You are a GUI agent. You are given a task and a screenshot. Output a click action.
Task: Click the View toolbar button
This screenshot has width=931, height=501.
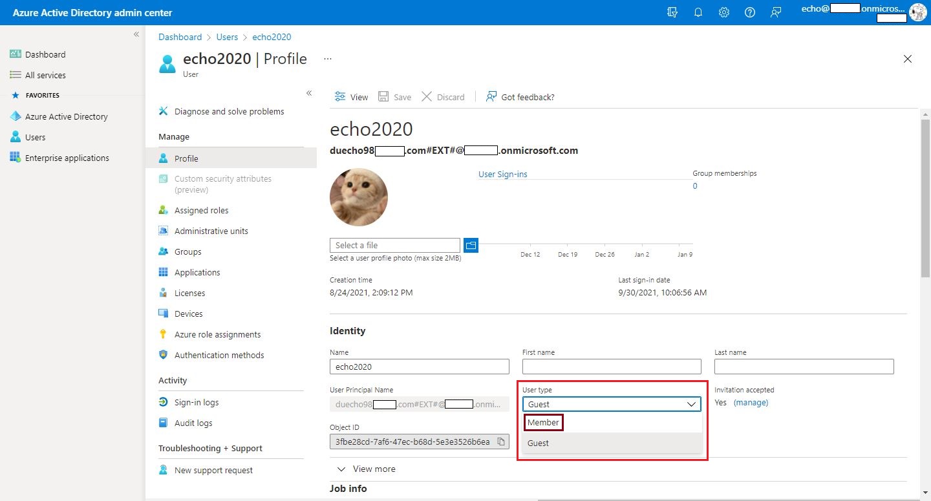[351, 97]
